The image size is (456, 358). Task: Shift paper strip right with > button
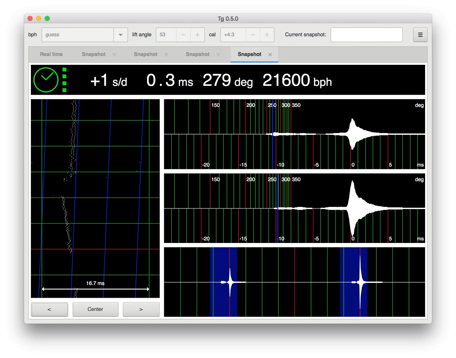[x=141, y=310]
